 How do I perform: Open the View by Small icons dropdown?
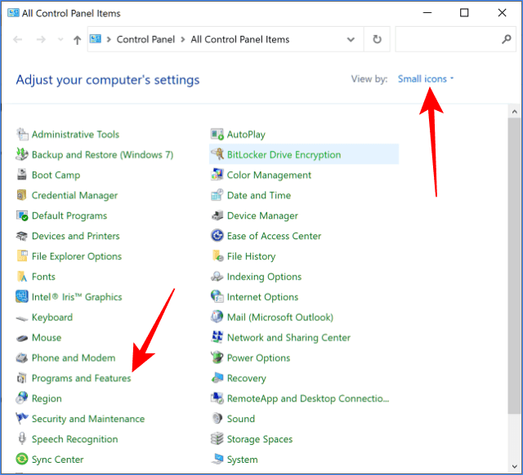(x=426, y=79)
